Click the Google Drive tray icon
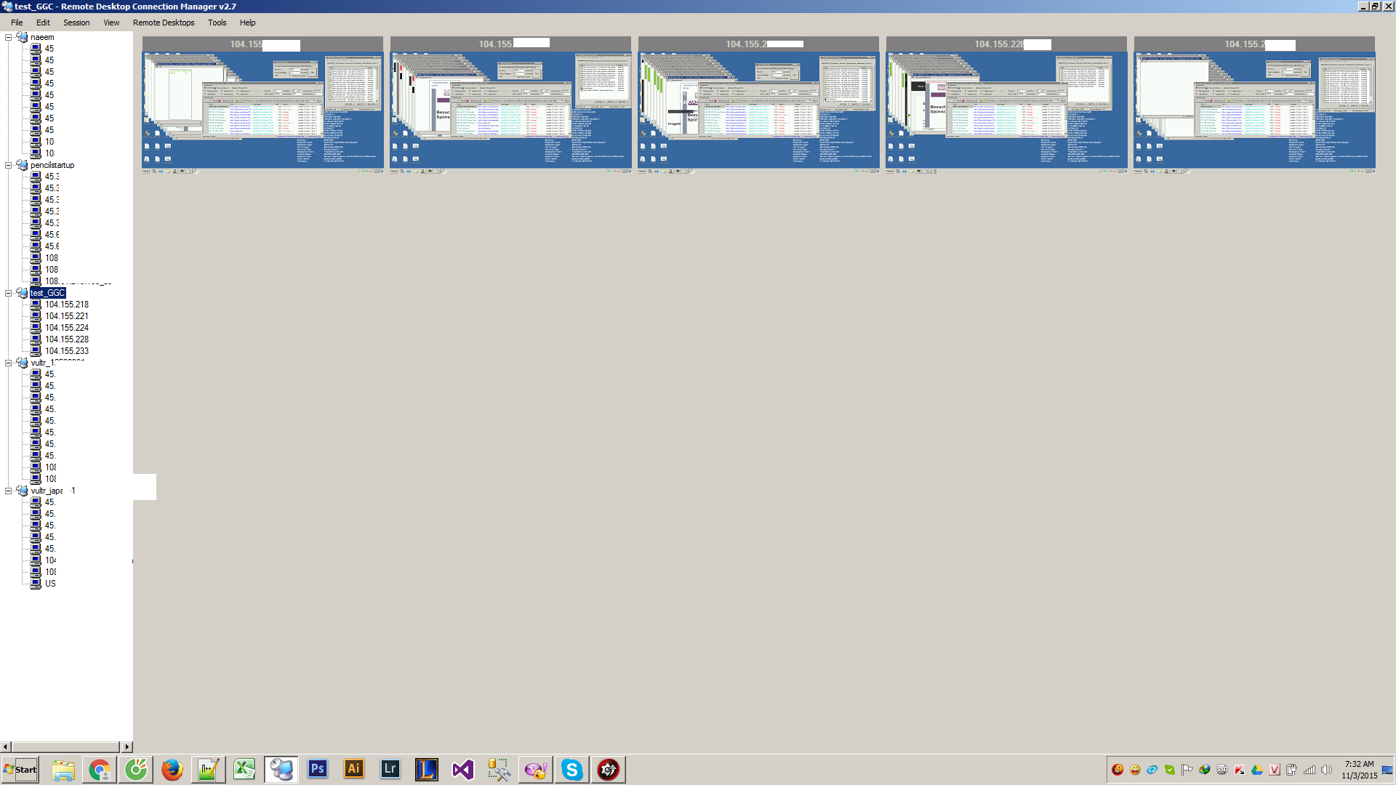Image resolution: width=1396 pixels, height=785 pixels. [x=1257, y=770]
